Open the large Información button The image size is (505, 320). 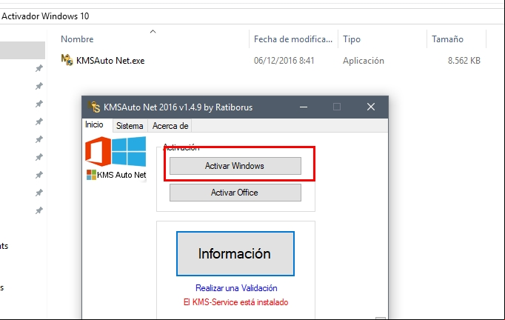click(x=235, y=253)
